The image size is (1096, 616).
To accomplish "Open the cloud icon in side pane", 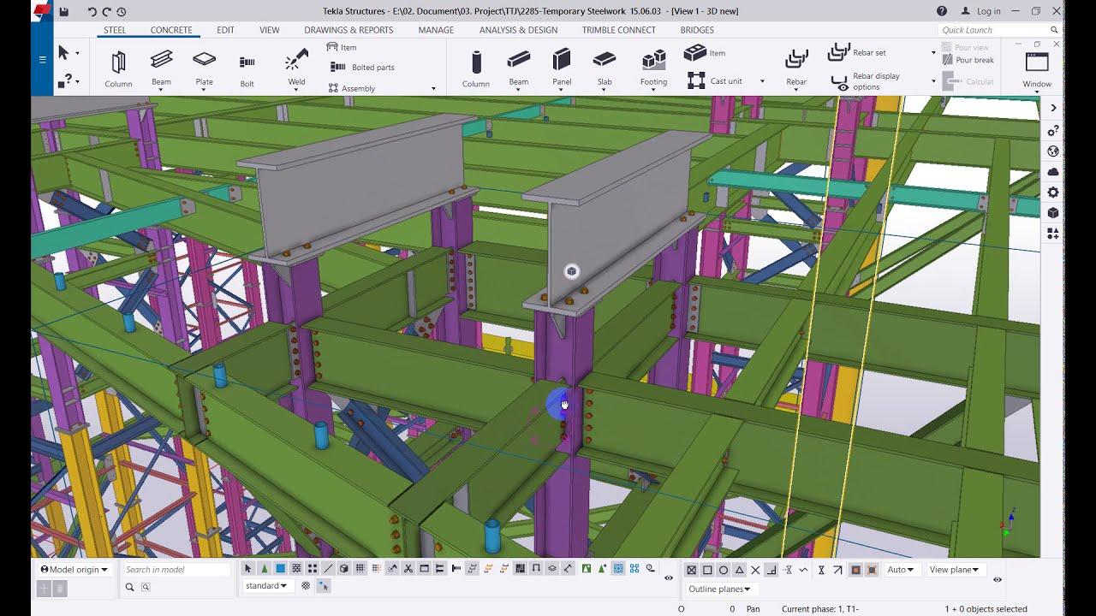I will (x=1053, y=172).
